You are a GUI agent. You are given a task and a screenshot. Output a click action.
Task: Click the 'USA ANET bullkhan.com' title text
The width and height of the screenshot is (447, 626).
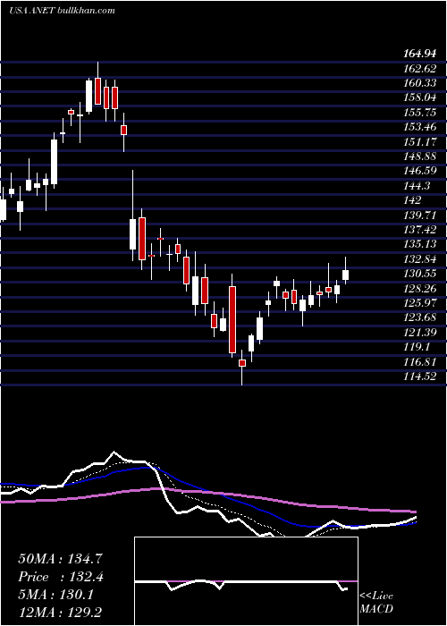62,11
